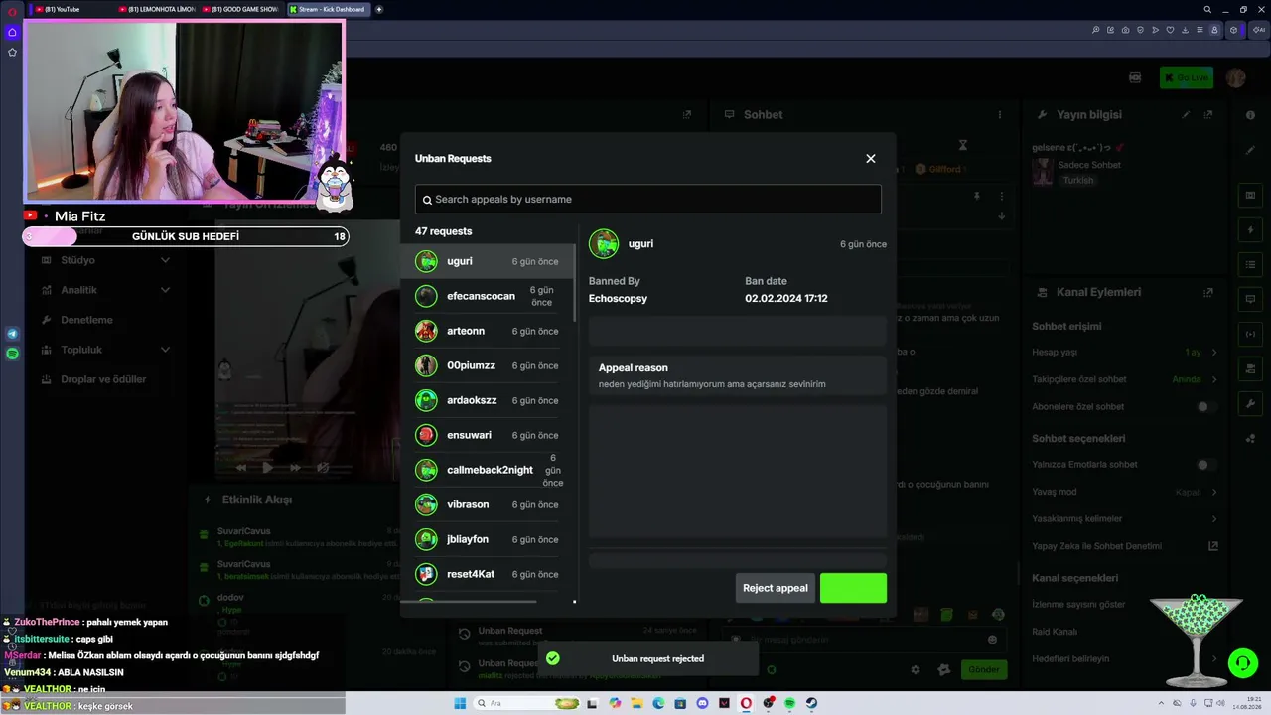Switch to the LEMONHOTA browser tab
This screenshot has width=1271, height=715.
coord(157,9)
